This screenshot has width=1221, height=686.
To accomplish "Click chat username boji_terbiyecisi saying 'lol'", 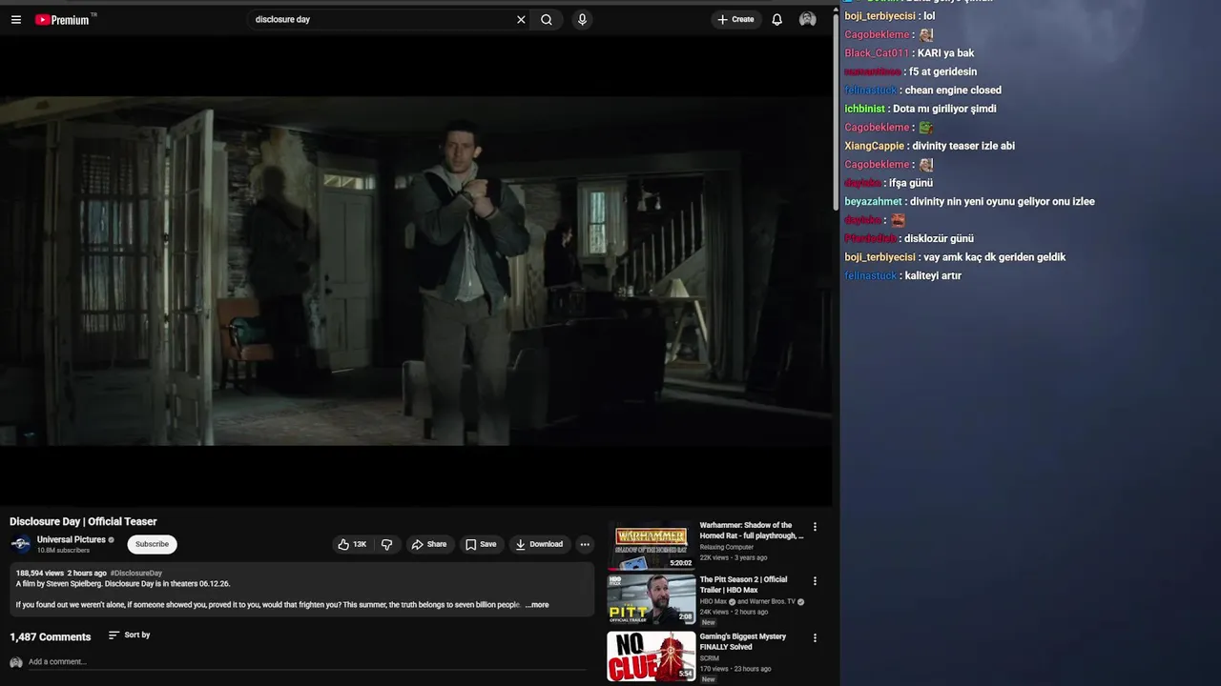I will 880,16.
